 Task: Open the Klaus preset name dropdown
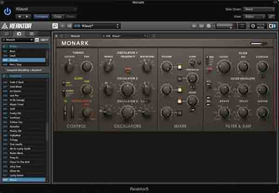46,9
